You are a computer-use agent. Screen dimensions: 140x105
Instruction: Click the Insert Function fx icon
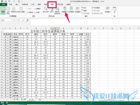click(27, 20)
